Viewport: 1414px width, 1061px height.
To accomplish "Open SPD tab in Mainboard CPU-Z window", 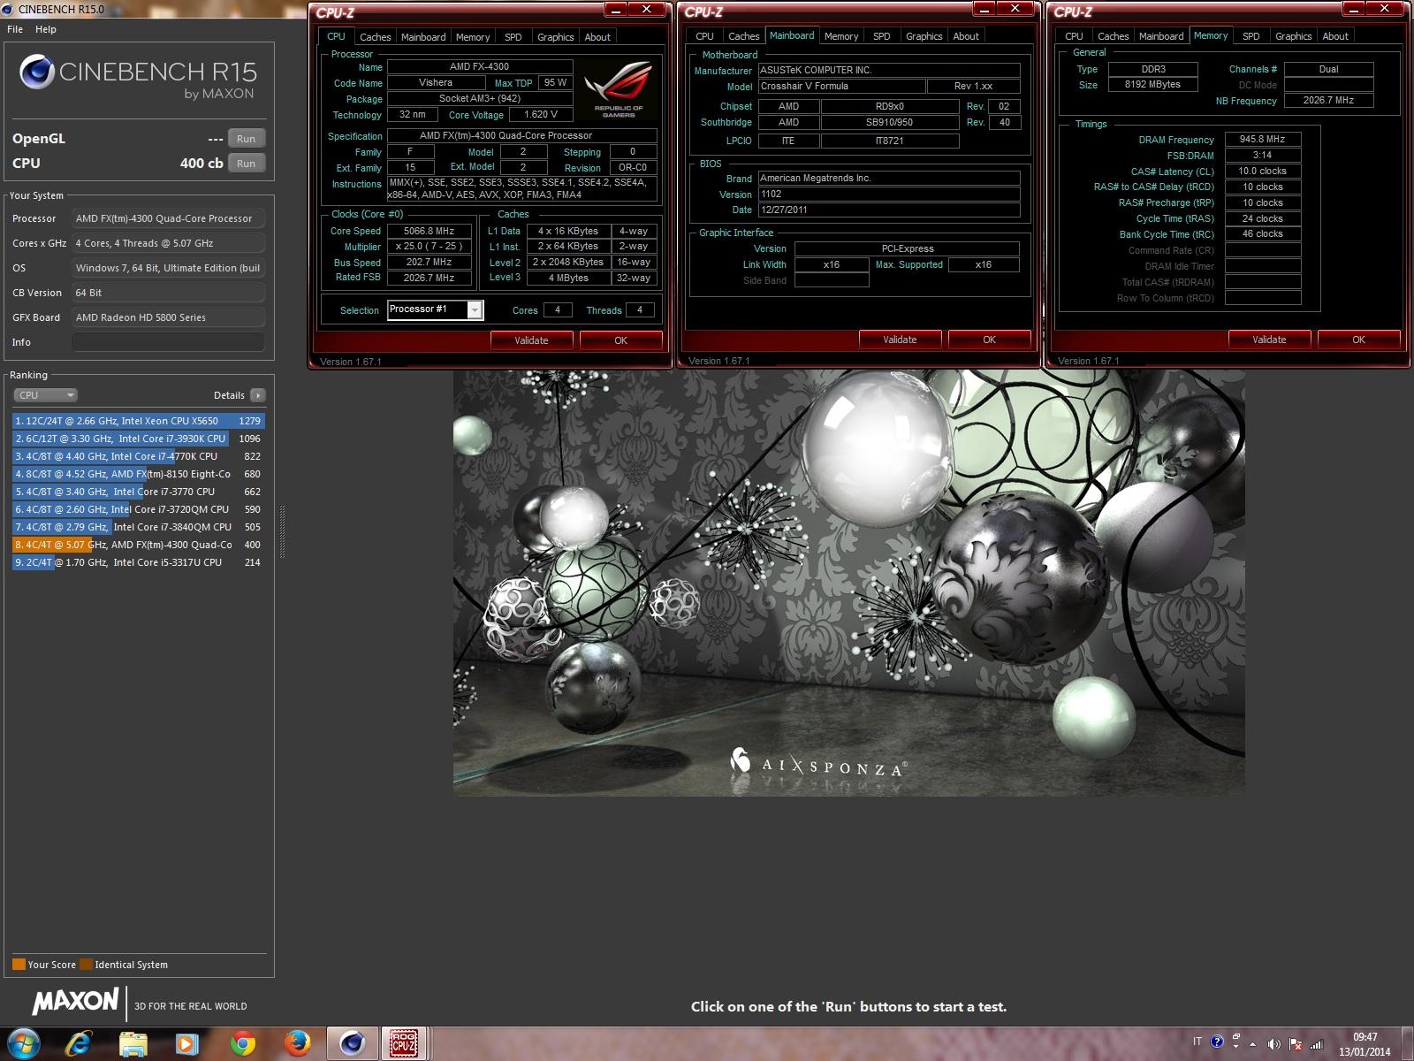I will coord(882,36).
